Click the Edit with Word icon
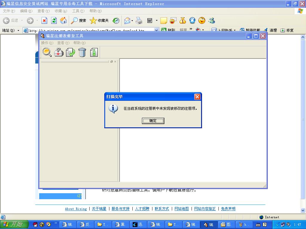The width and height of the screenshot is (306, 229). (150, 21)
